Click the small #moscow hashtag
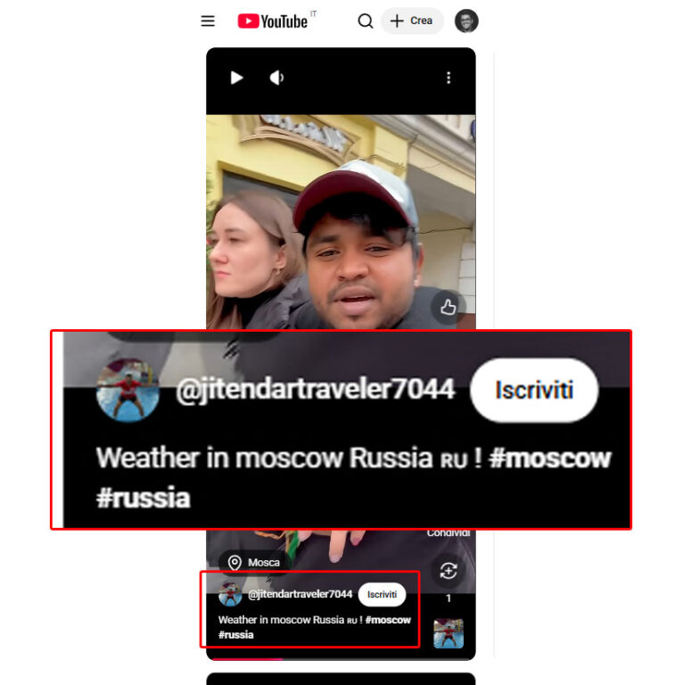This screenshot has height=685, width=683. click(388, 620)
